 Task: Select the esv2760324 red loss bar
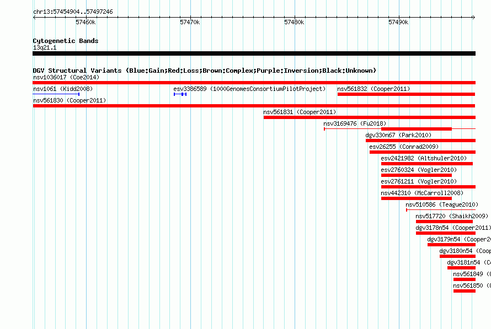(x=417, y=175)
